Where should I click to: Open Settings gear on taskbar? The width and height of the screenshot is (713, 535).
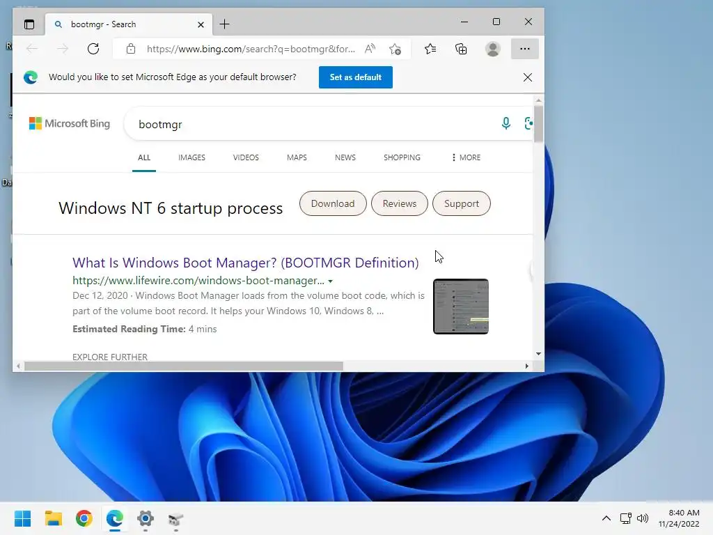point(146,518)
